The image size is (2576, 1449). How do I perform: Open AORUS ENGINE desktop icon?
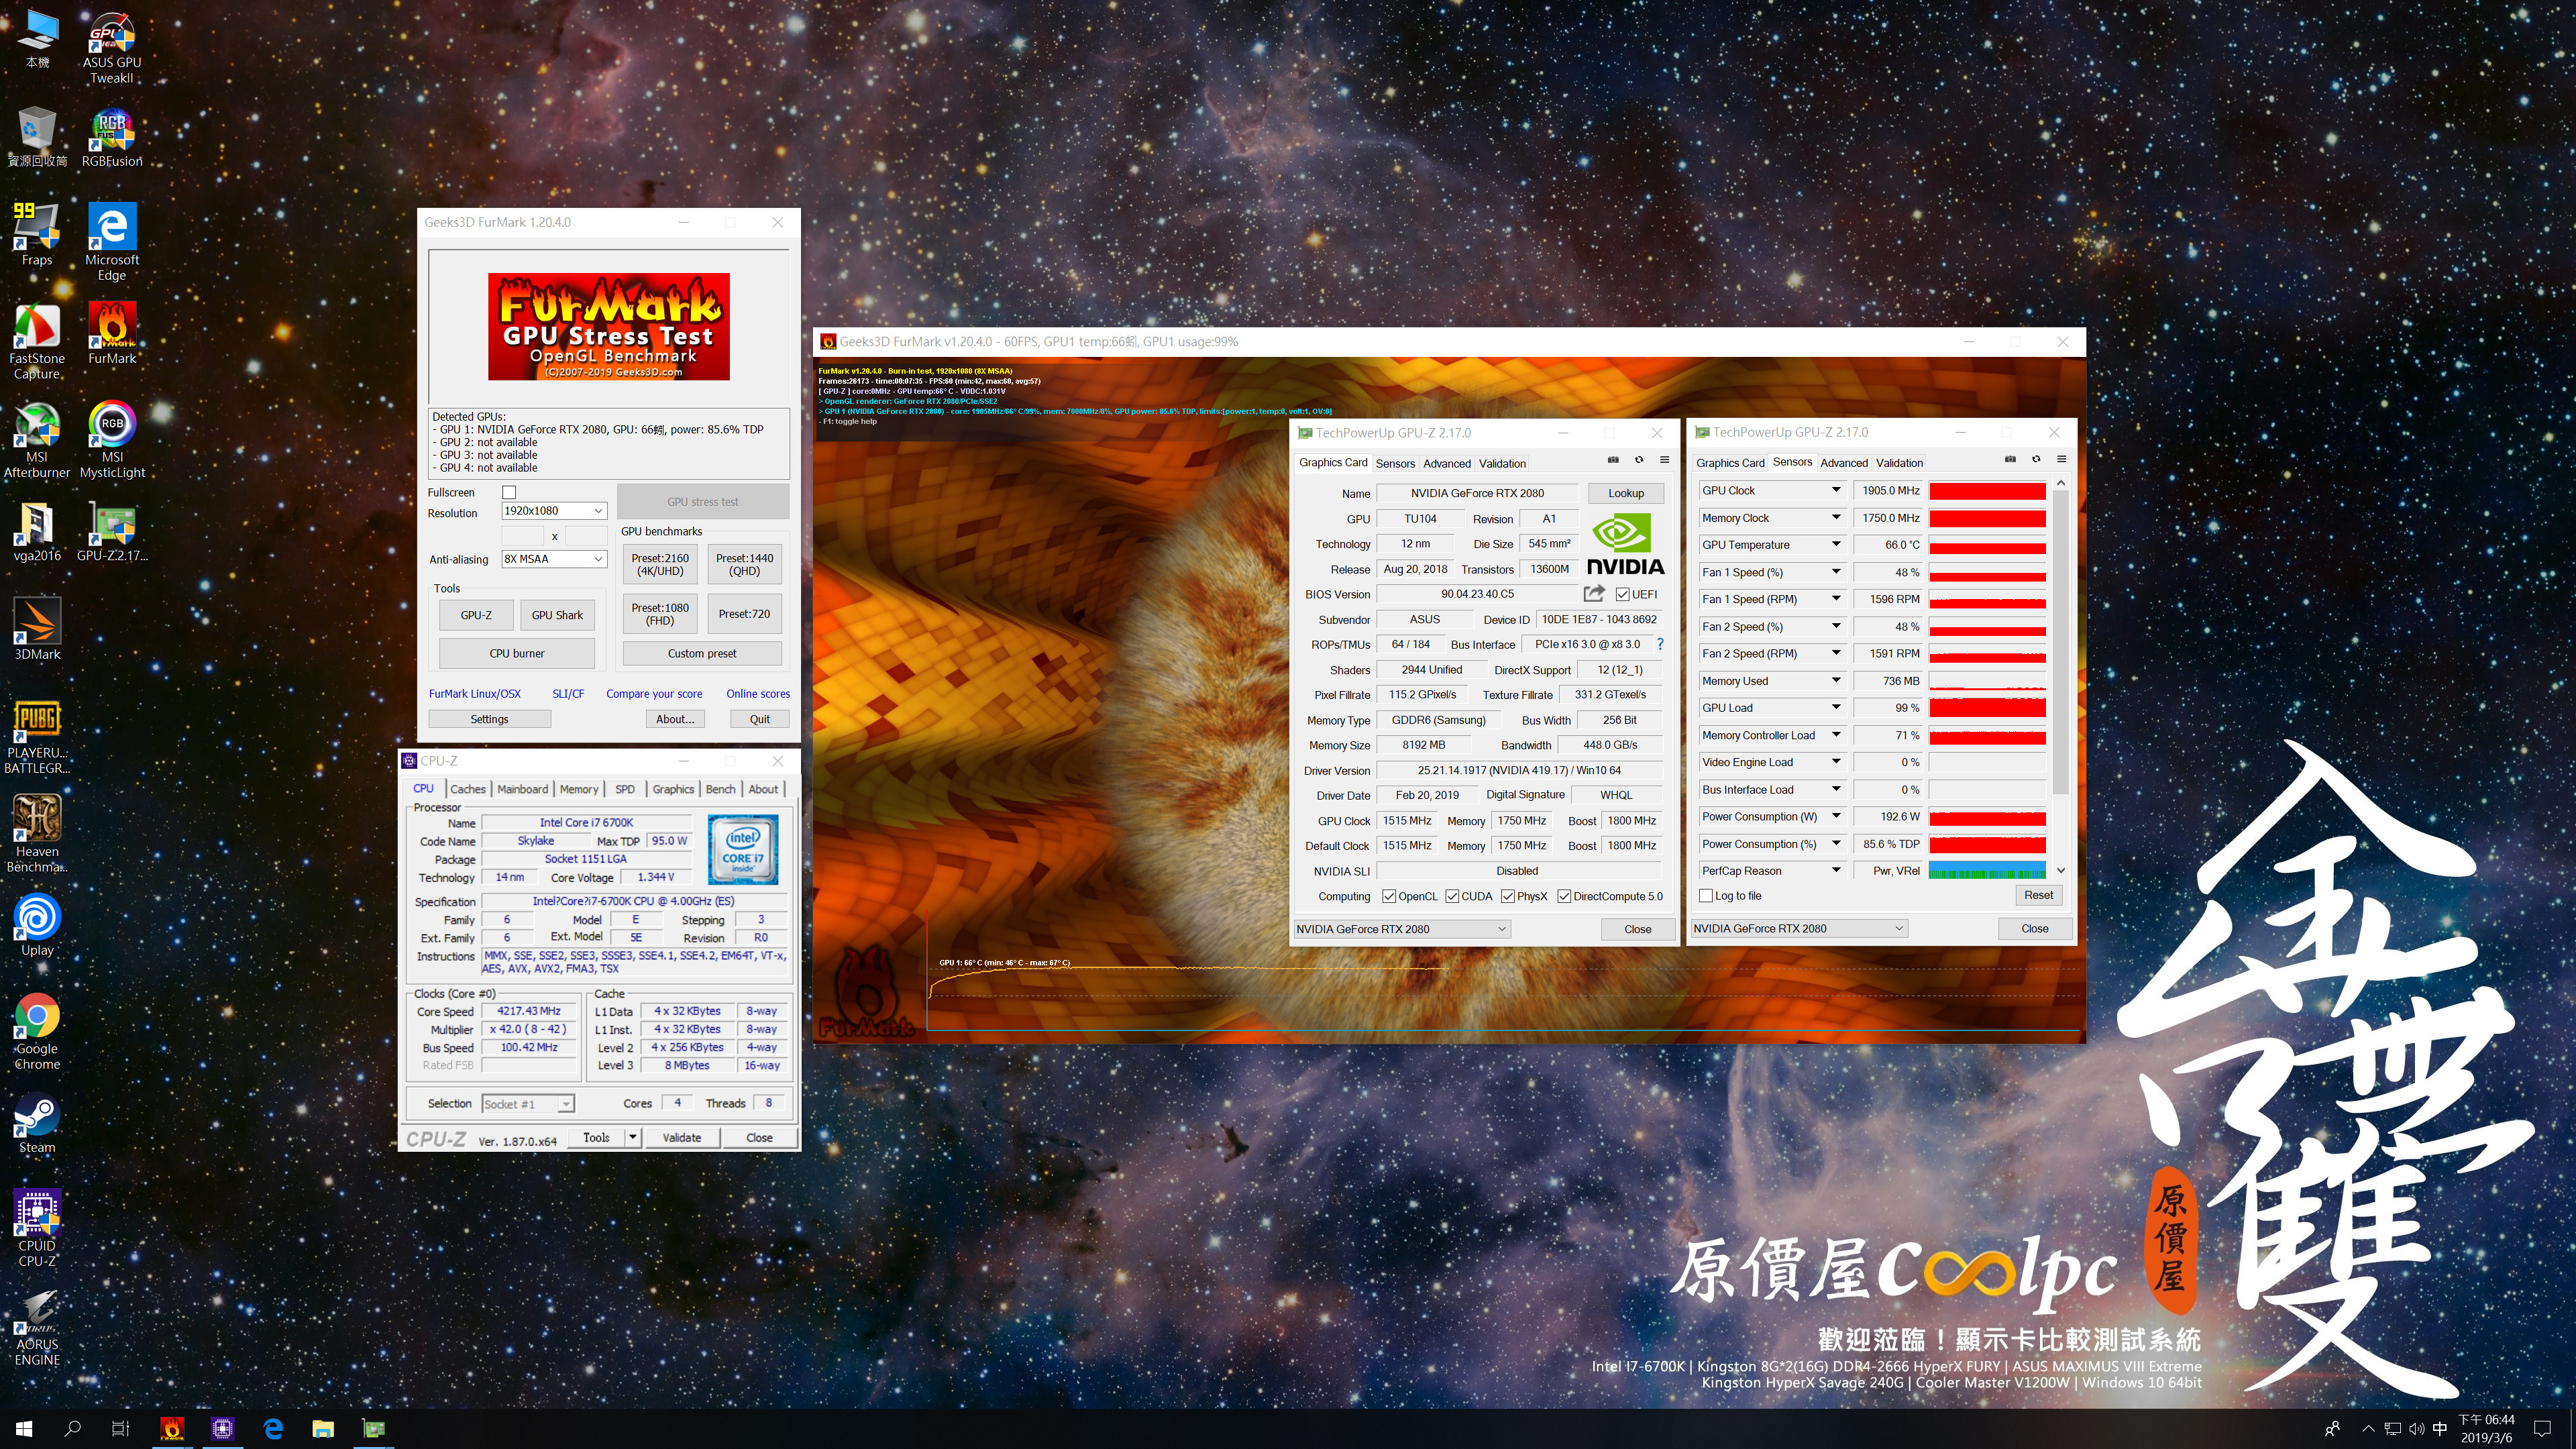(x=37, y=1328)
